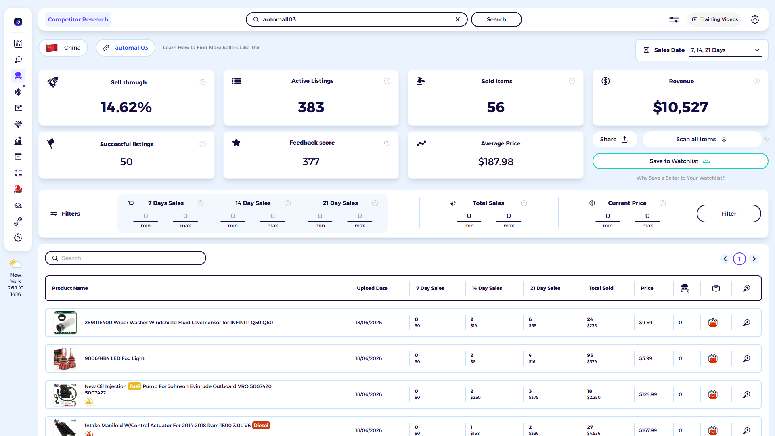Click the warning icon under Oil Injection Pump
Screen dimensions: 775x436
coord(89,402)
